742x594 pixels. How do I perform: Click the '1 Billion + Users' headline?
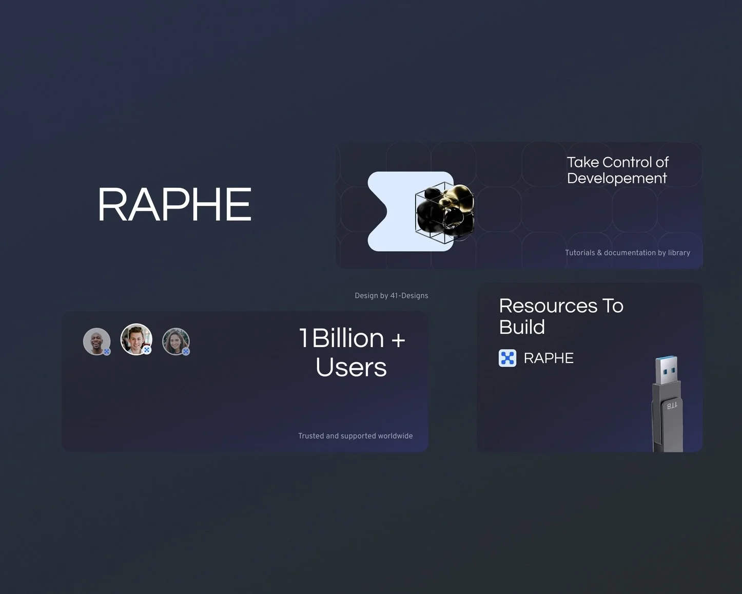click(352, 353)
